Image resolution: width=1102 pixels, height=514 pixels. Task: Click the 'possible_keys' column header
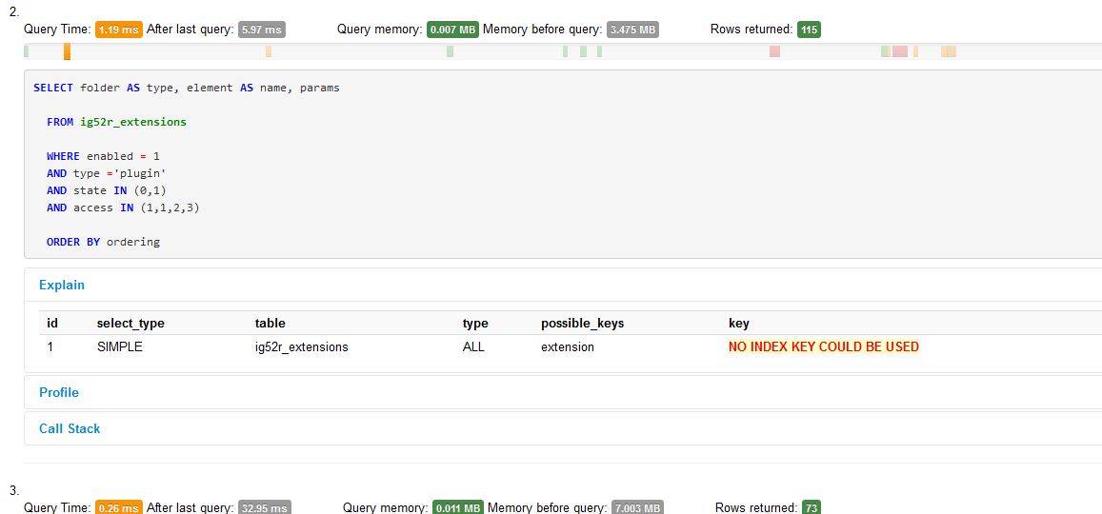coord(583,324)
